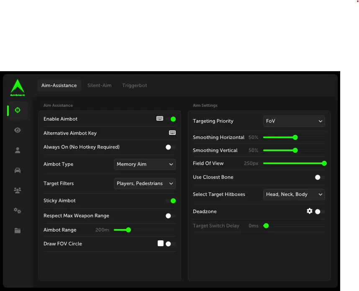Turn off the Sticky Aimbot switch

(171, 201)
